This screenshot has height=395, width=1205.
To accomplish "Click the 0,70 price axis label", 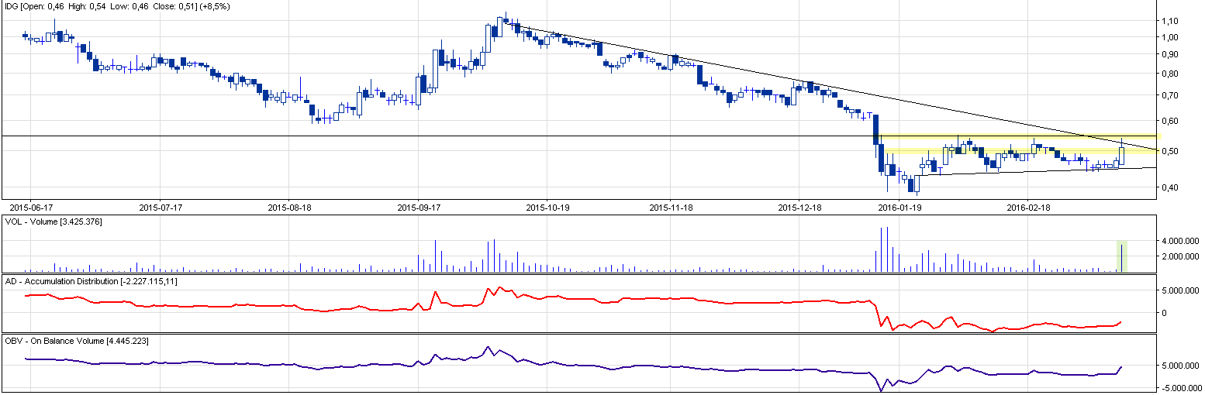I will coord(1171,95).
